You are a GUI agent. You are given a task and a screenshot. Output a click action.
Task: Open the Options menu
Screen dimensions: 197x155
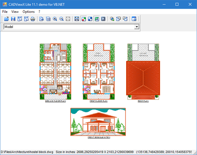29,12
